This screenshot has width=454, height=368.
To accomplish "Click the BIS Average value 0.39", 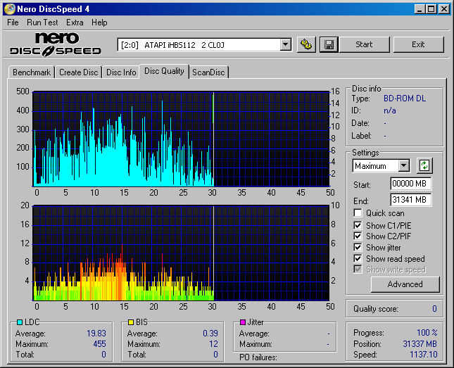I will [210, 334].
